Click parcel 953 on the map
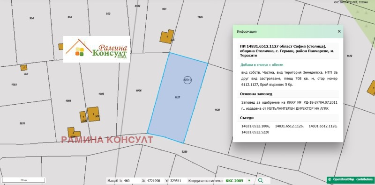This screenshot has width=375, height=185. click(70, 17)
